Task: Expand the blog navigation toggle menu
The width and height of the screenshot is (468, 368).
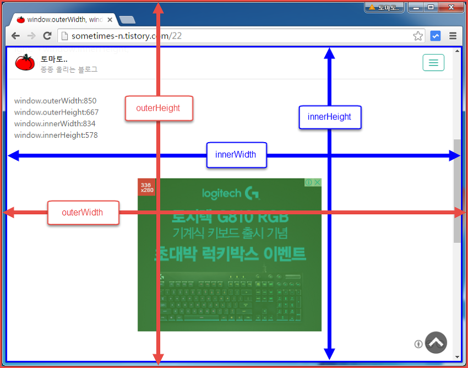Action: click(433, 63)
